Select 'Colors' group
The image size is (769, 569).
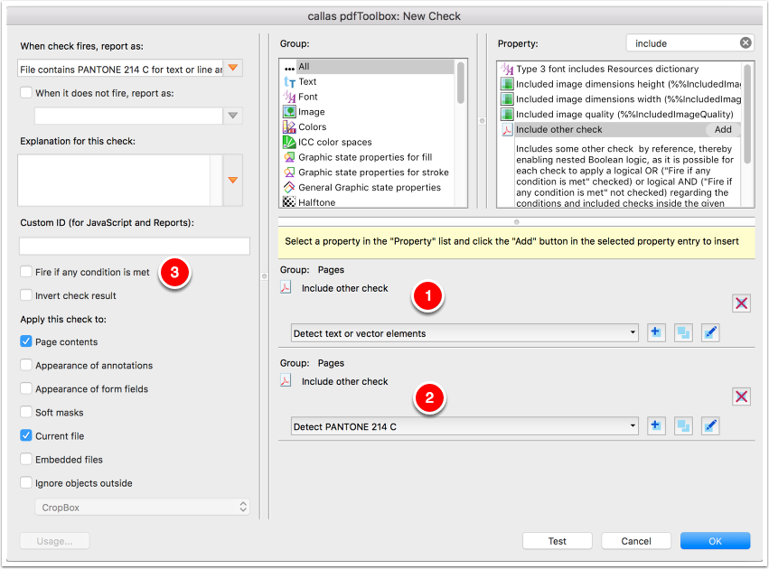(x=368, y=127)
